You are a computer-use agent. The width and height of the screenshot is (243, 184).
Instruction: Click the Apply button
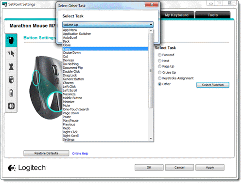click(210, 168)
